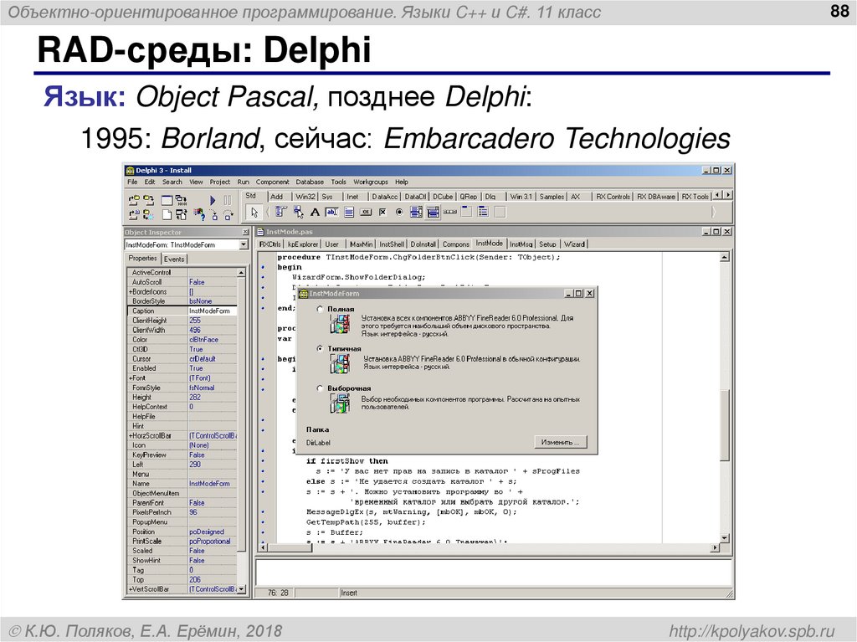Pick the Label component (letter A) icon
857x642 pixels.
(x=315, y=212)
